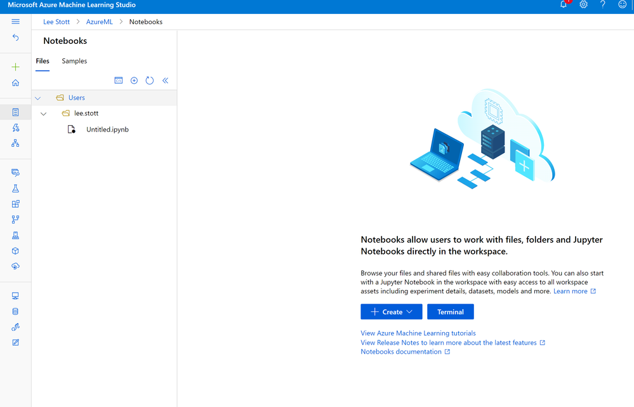Open the settings gear
This screenshot has width=634, height=407.
click(x=583, y=4)
